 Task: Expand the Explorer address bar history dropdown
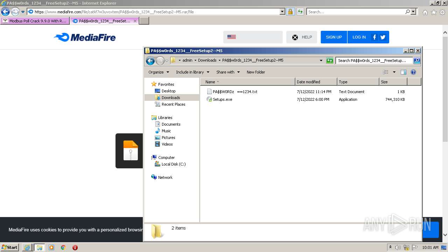321,61
